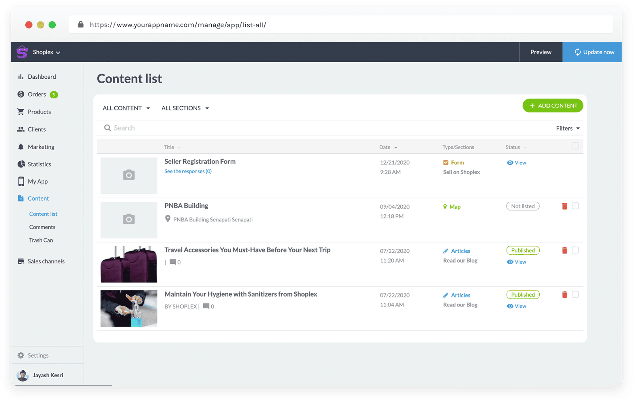Open See the responses link
The image size is (633, 401).
pos(188,171)
